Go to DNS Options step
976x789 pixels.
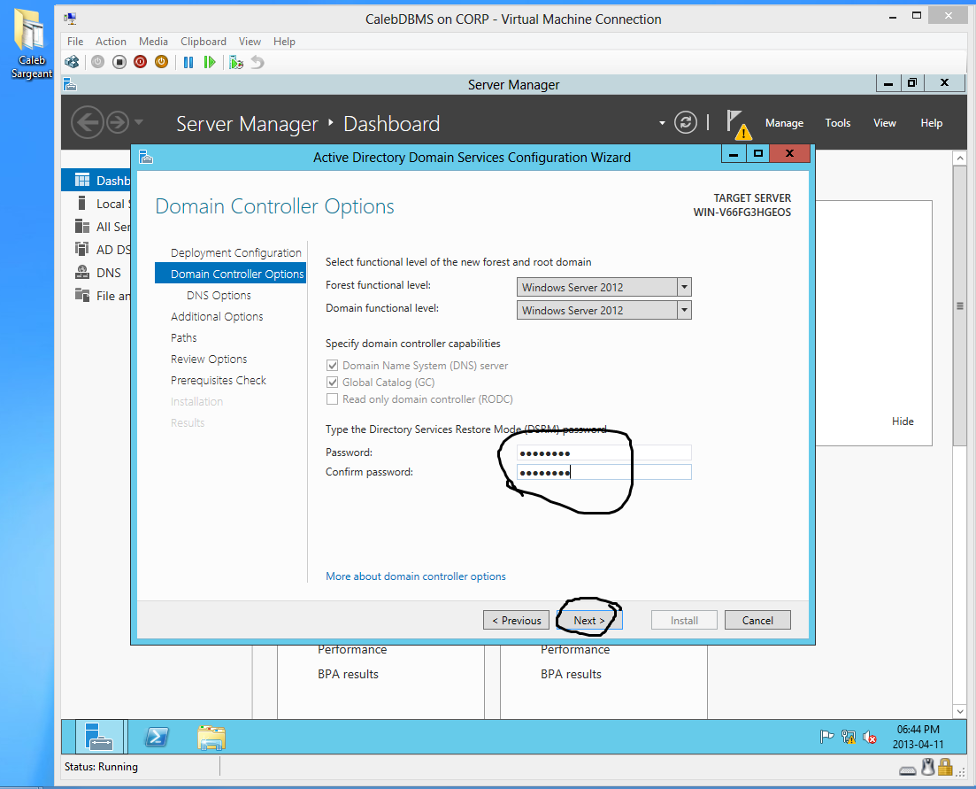[219, 295]
